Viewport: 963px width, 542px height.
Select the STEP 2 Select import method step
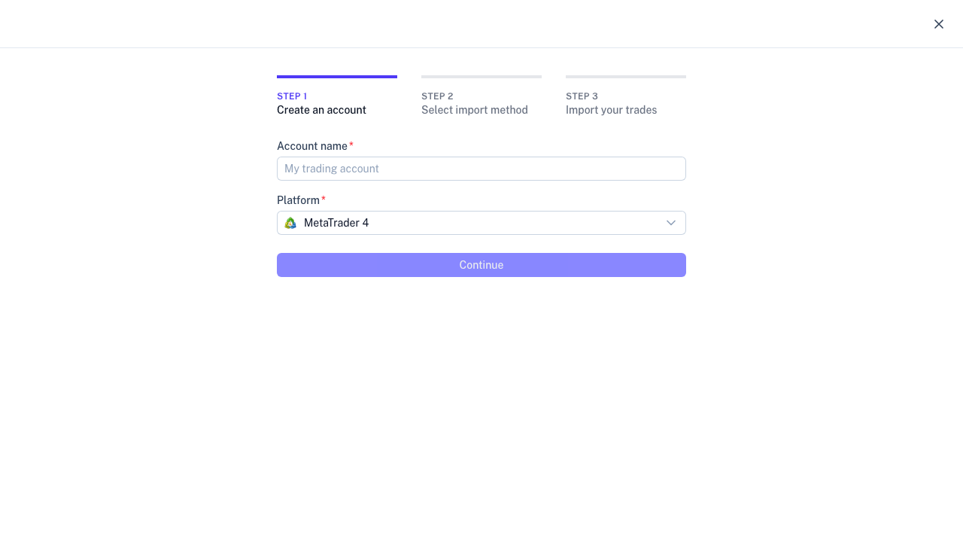point(474,103)
